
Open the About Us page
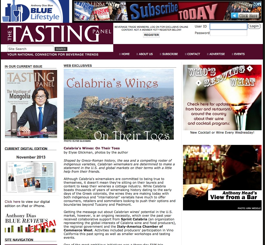point(144,54)
